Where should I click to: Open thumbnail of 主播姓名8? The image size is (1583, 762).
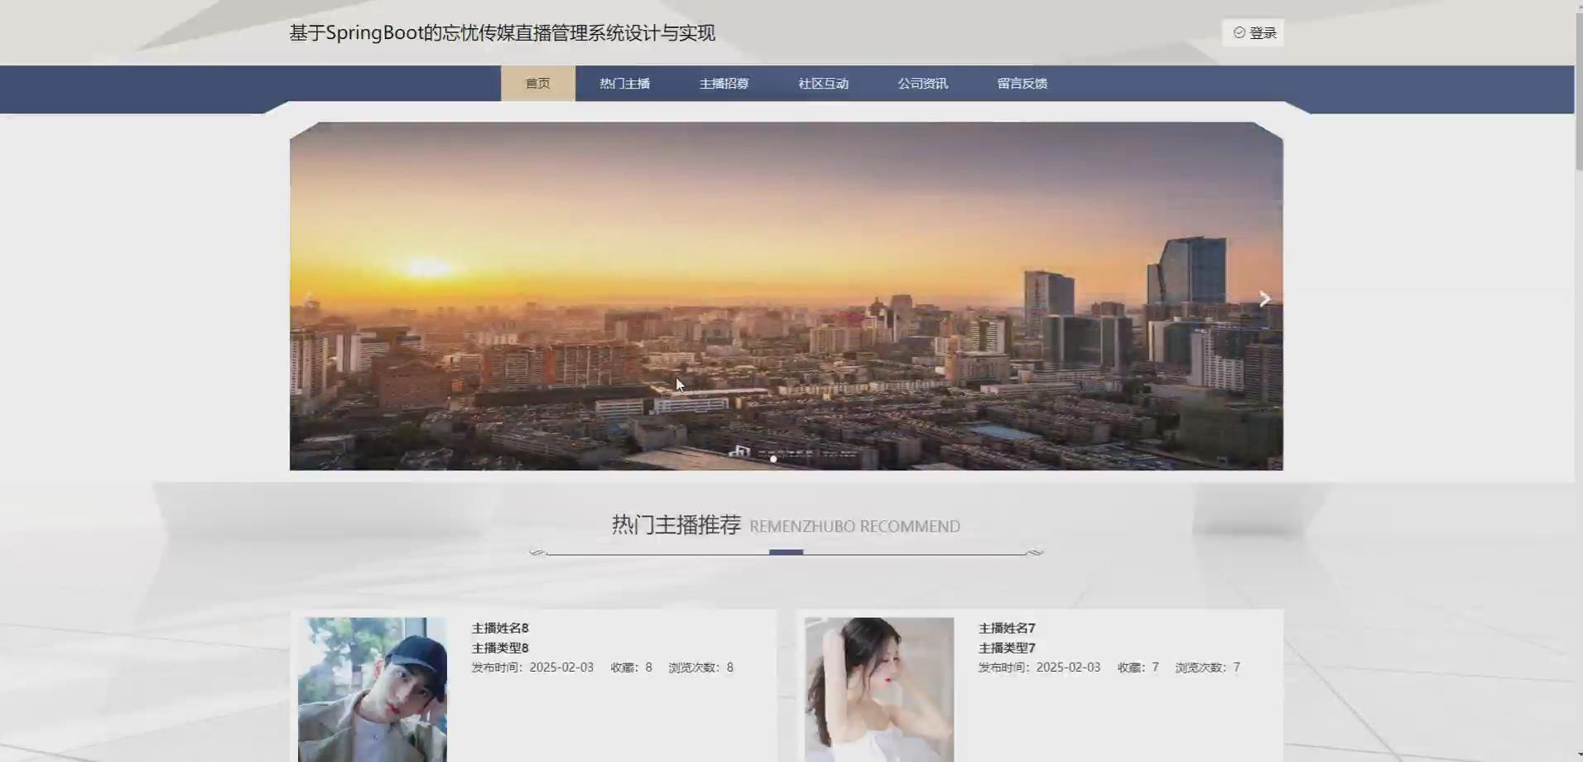click(x=373, y=689)
